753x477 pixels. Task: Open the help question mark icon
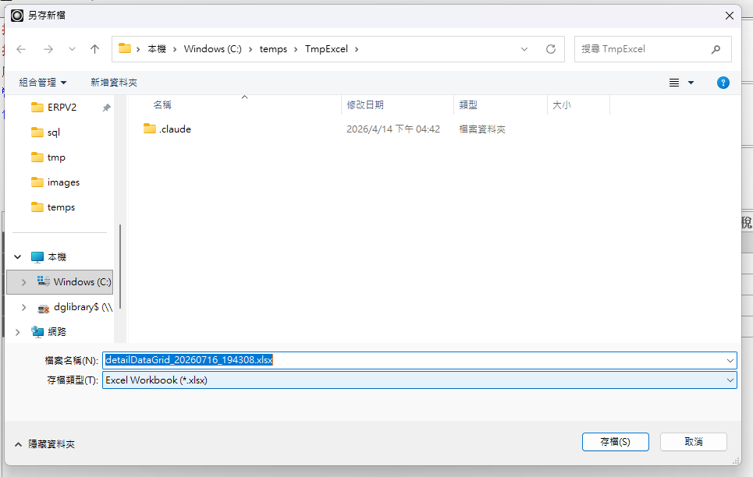(x=723, y=83)
